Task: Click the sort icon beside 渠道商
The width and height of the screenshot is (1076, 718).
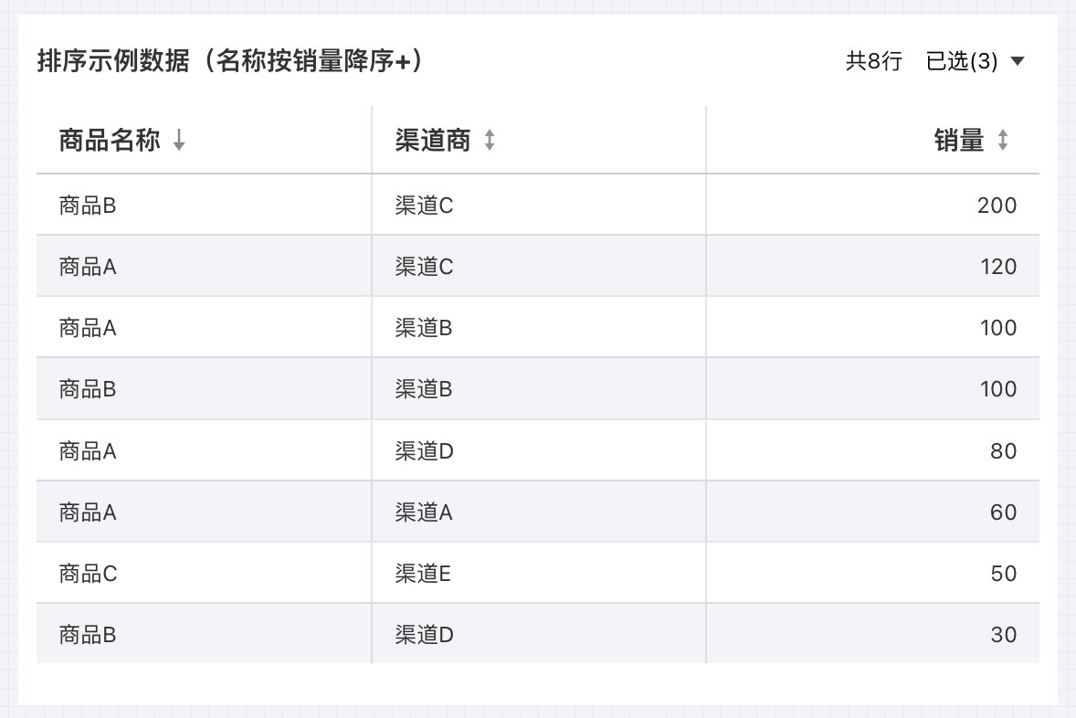Action: pyautogui.click(x=490, y=140)
